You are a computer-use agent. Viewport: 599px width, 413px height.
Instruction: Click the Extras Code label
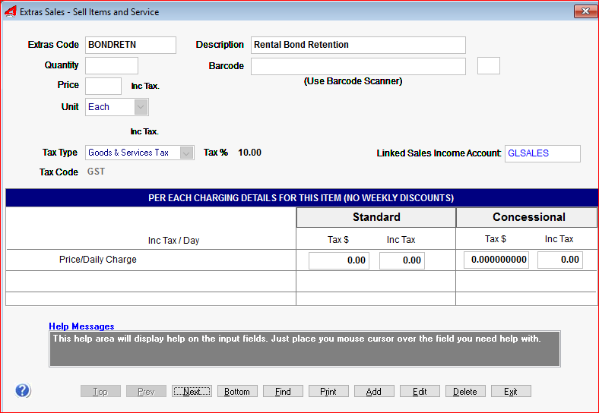53,45
